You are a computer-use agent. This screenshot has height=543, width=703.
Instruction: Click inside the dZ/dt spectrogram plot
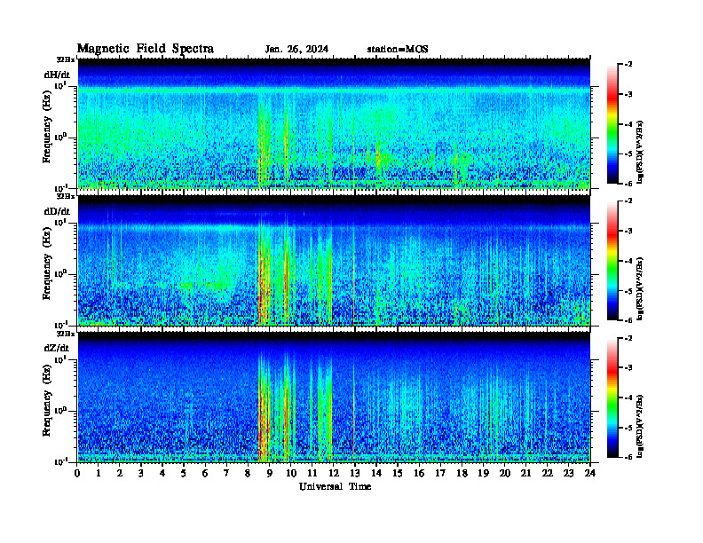pyautogui.click(x=334, y=397)
